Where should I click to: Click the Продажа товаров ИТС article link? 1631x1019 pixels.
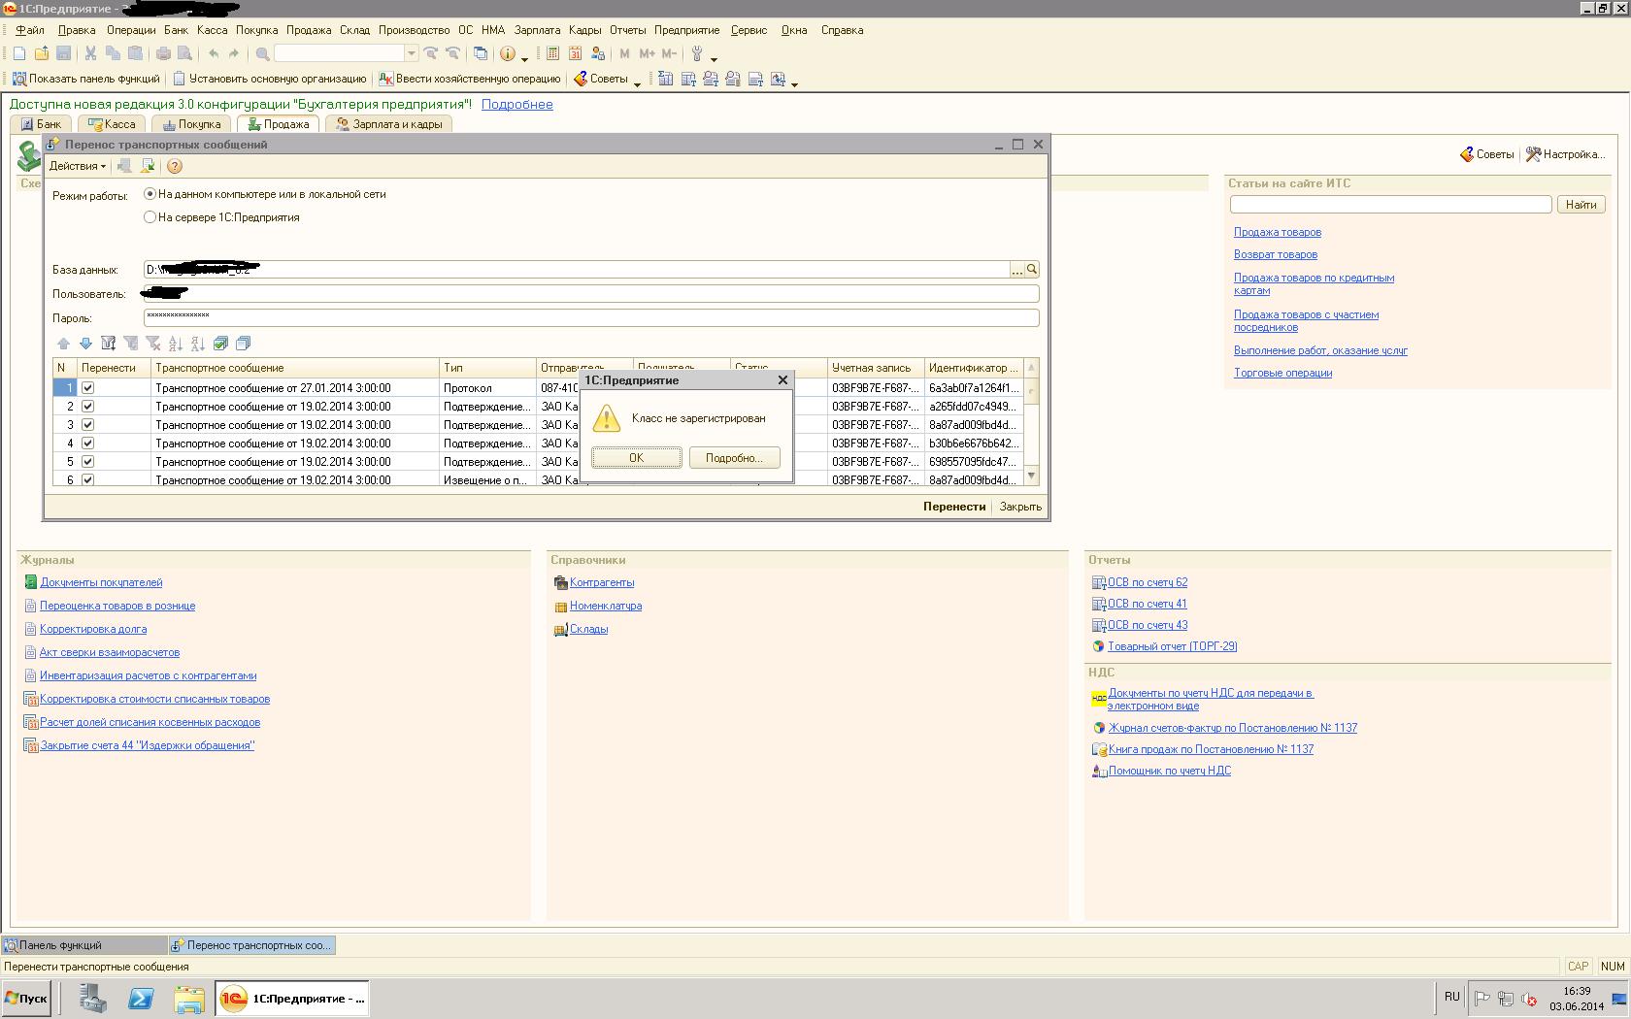tap(1278, 232)
